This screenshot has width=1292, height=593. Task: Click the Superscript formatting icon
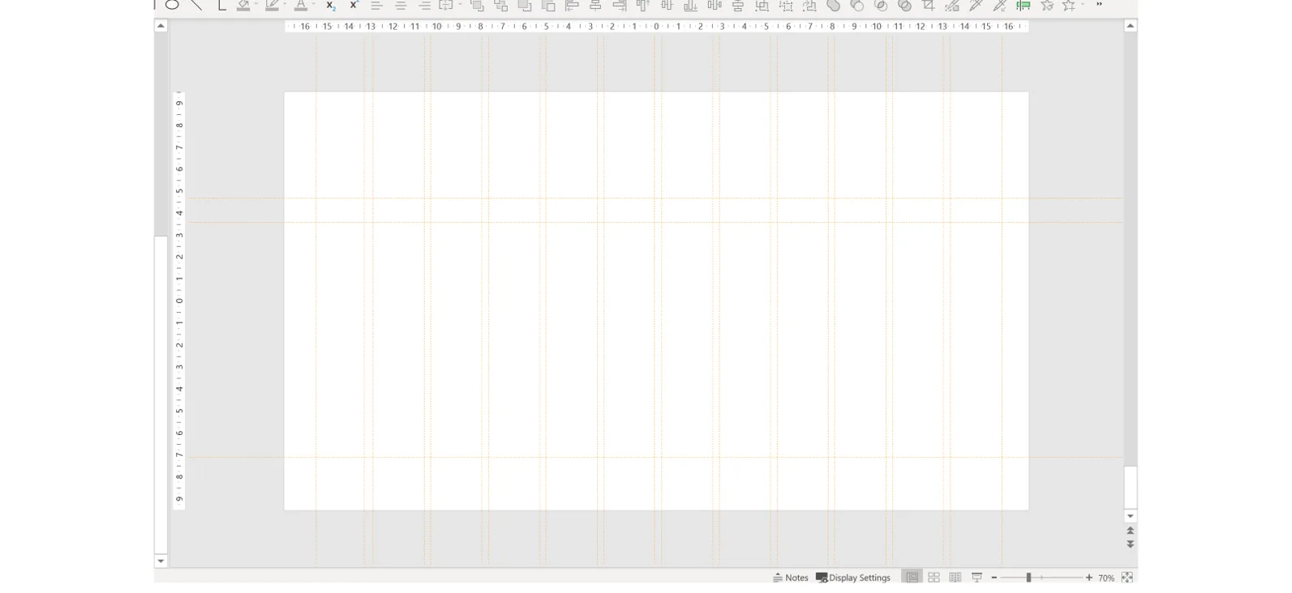tap(354, 5)
